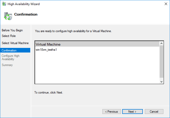The height and width of the screenshot is (118, 170).
Task: Close the wizard window with X
Action: tap(166, 4)
